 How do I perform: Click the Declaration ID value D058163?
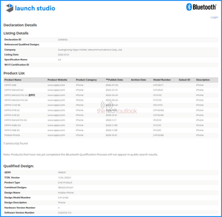(63, 39)
